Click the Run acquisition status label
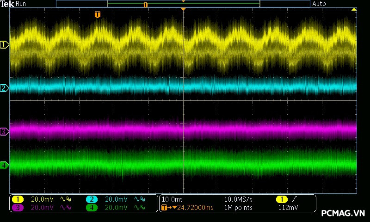 (21, 4)
